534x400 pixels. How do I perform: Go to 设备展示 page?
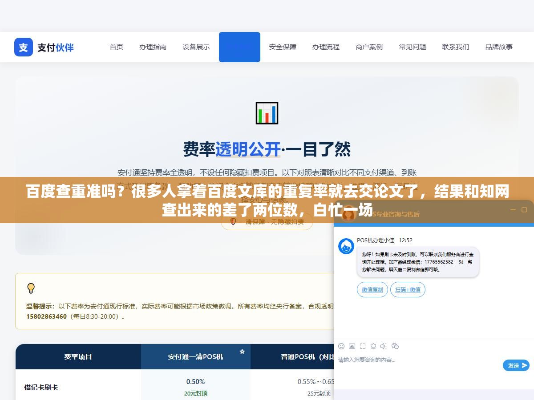tap(196, 47)
